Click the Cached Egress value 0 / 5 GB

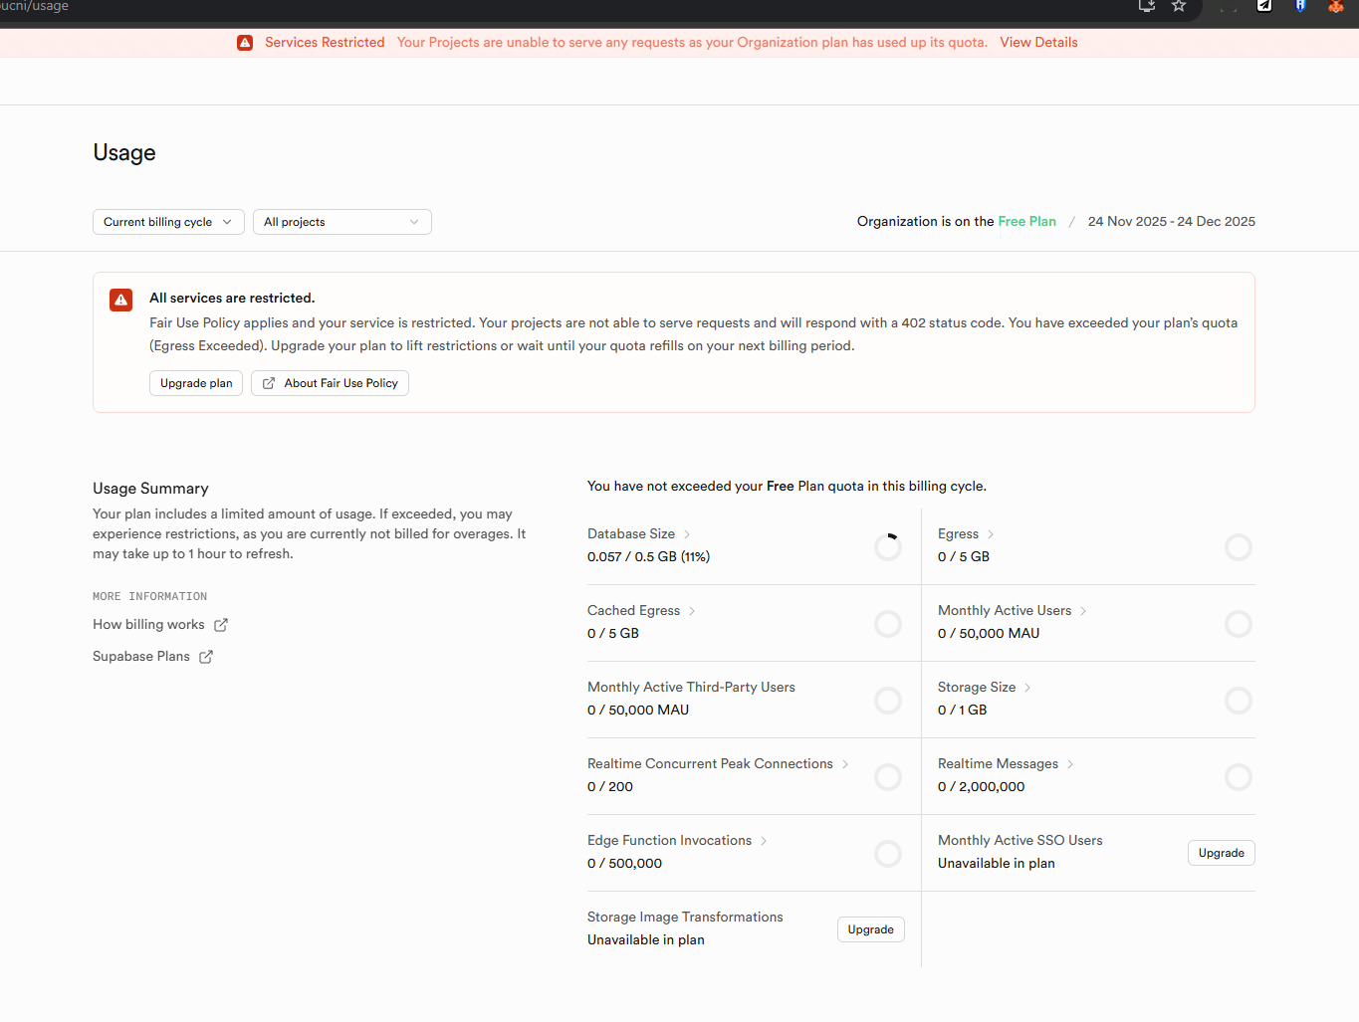coord(613,634)
